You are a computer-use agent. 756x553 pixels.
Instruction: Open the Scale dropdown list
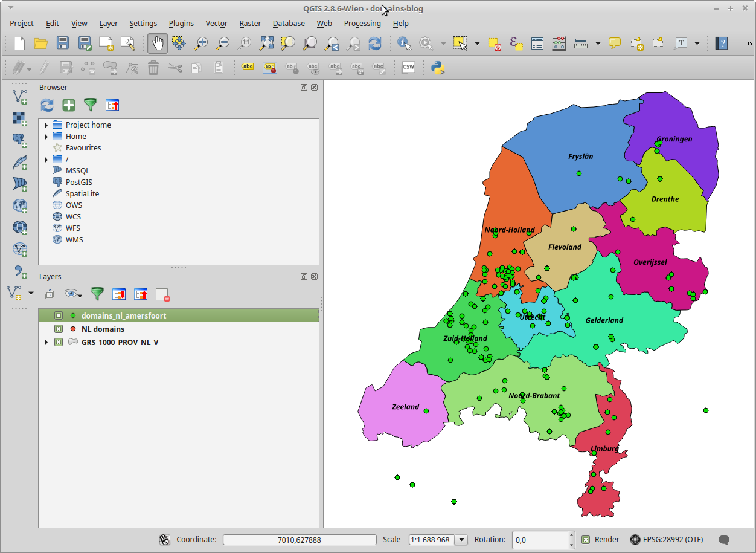point(461,540)
